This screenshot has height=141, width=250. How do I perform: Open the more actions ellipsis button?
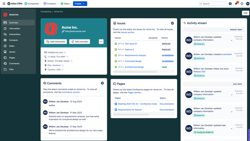[101, 42]
